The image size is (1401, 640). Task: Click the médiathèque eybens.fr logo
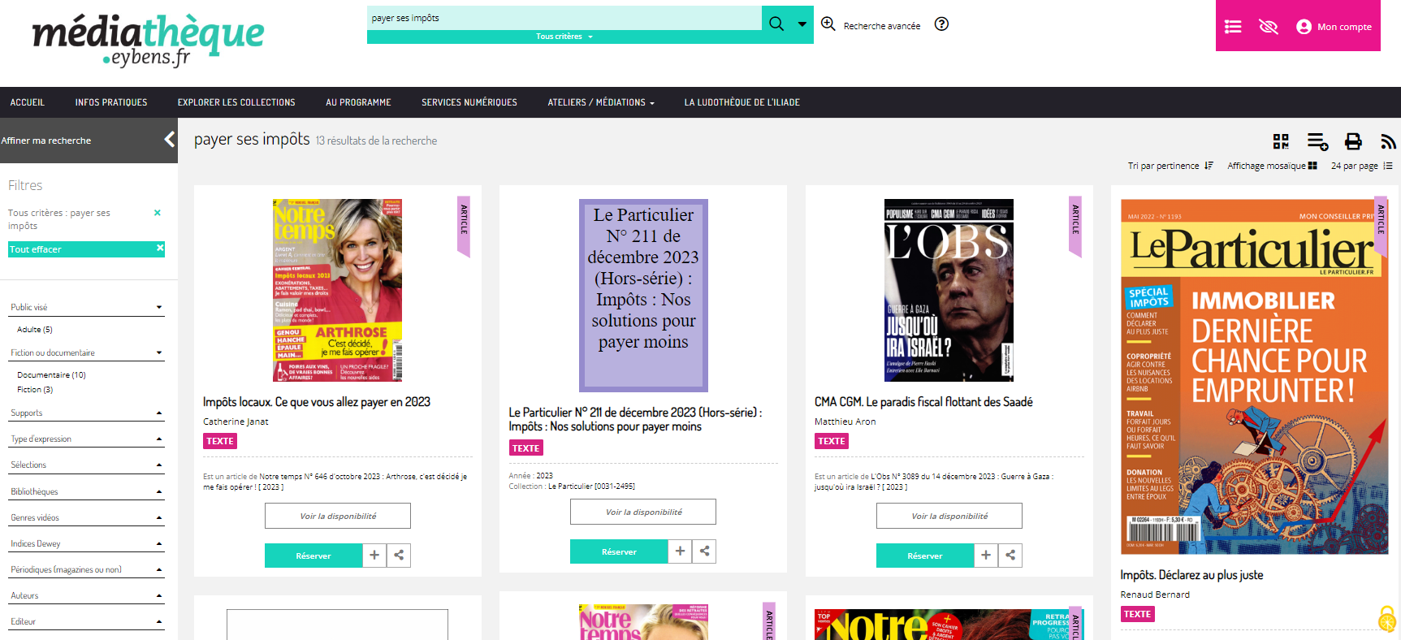pos(148,41)
